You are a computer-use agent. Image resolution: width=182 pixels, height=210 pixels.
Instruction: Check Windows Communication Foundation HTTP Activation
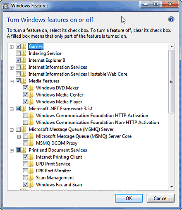25,115
